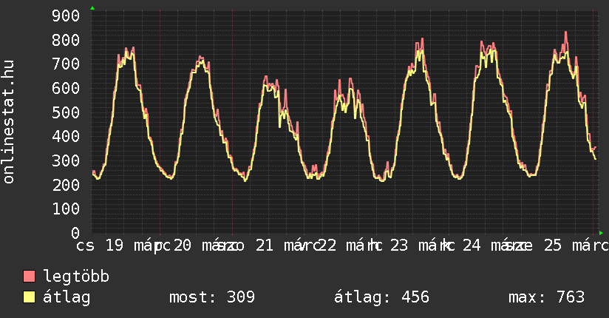Click the vertical onlinestat.hu watermark

coord(9,123)
